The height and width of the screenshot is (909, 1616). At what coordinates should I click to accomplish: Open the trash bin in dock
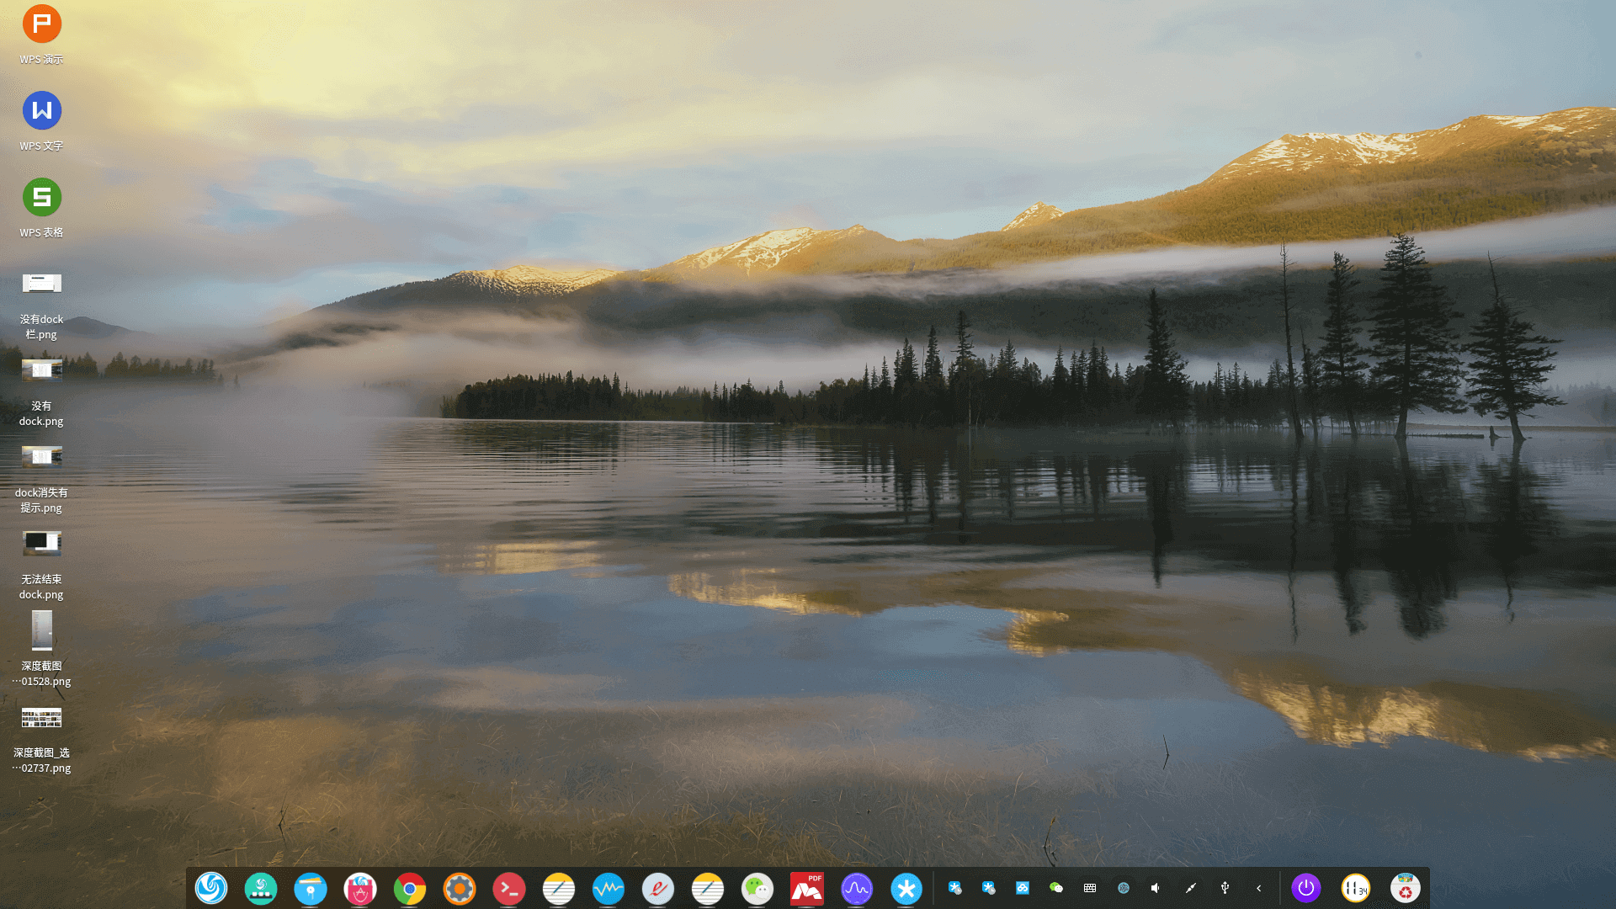click(x=1406, y=888)
